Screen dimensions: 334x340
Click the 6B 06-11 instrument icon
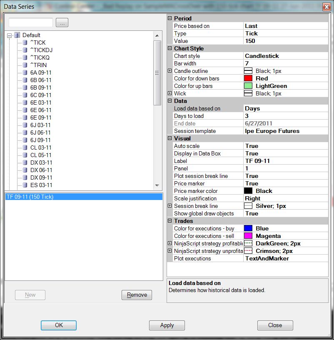pos(25,80)
